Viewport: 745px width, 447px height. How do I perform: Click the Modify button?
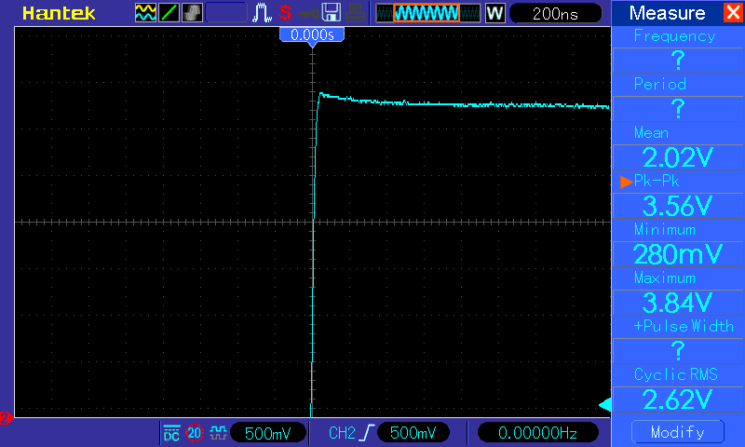(678, 432)
